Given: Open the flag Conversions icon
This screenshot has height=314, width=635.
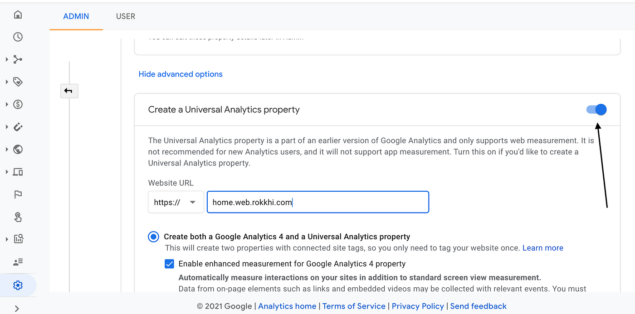Looking at the screenshot, I should pos(18,194).
